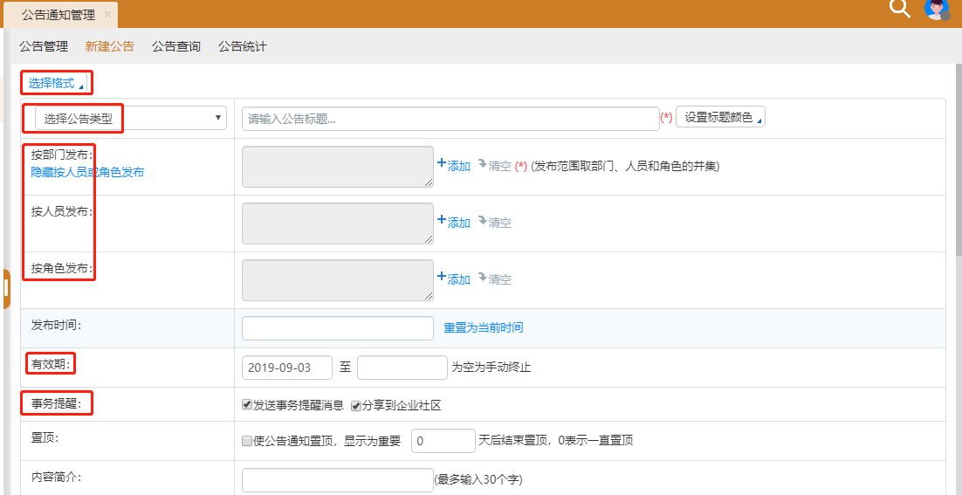Click 清空 for 按人员发布 field
Screen dimensions: 962x495
tap(495, 223)
